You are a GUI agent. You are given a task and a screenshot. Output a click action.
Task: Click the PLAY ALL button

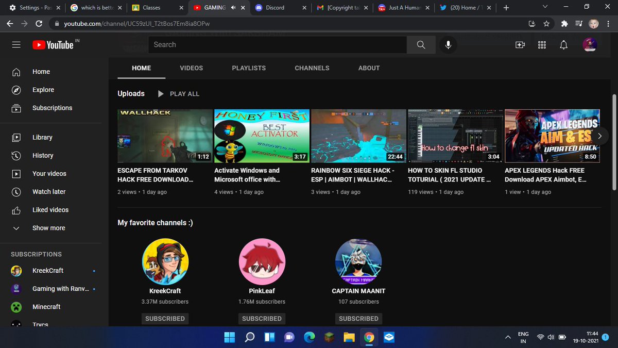click(x=178, y=94)
